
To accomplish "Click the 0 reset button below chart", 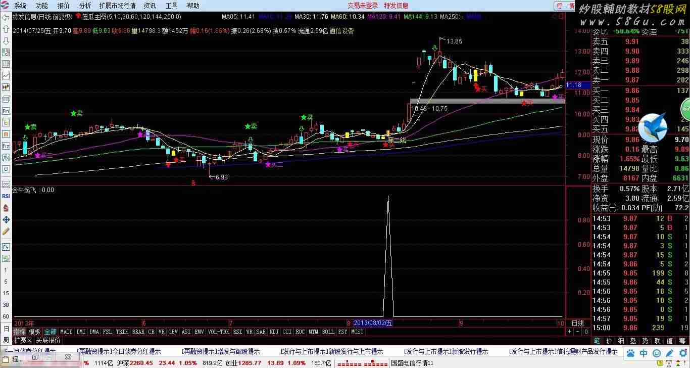I will [586, 332].
